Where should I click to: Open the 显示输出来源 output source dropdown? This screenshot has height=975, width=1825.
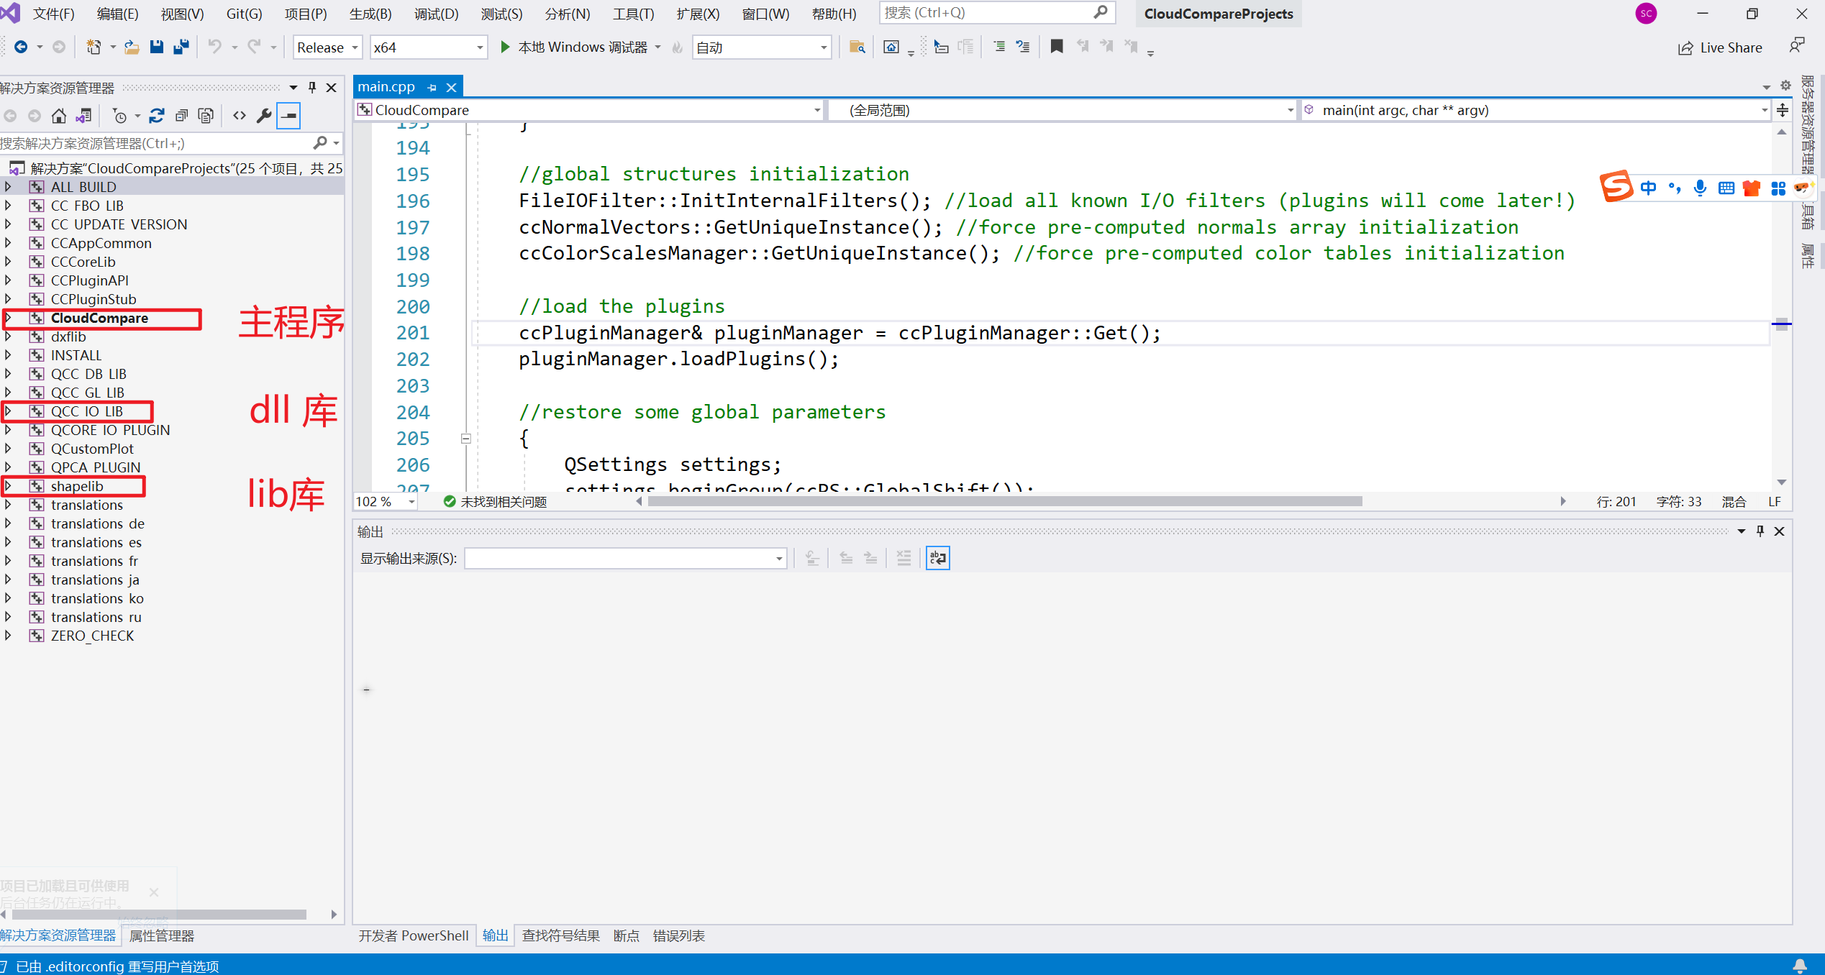[625, 559]
